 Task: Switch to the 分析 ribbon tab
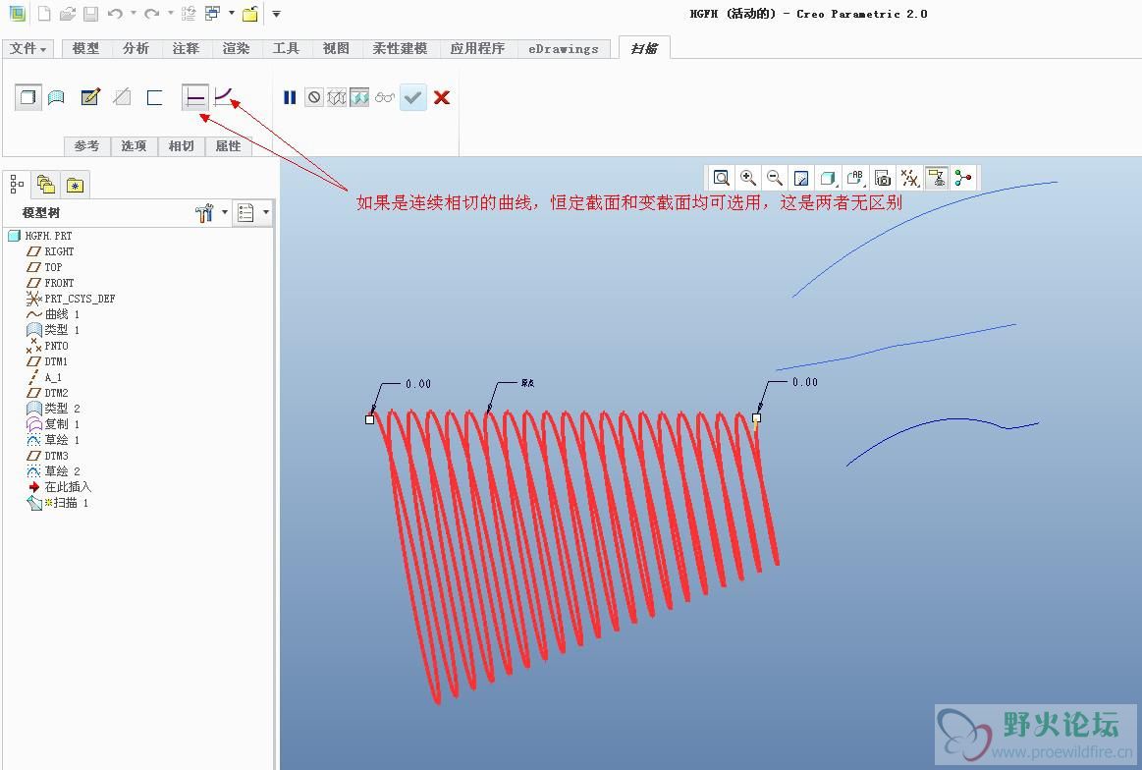[136, 48]
